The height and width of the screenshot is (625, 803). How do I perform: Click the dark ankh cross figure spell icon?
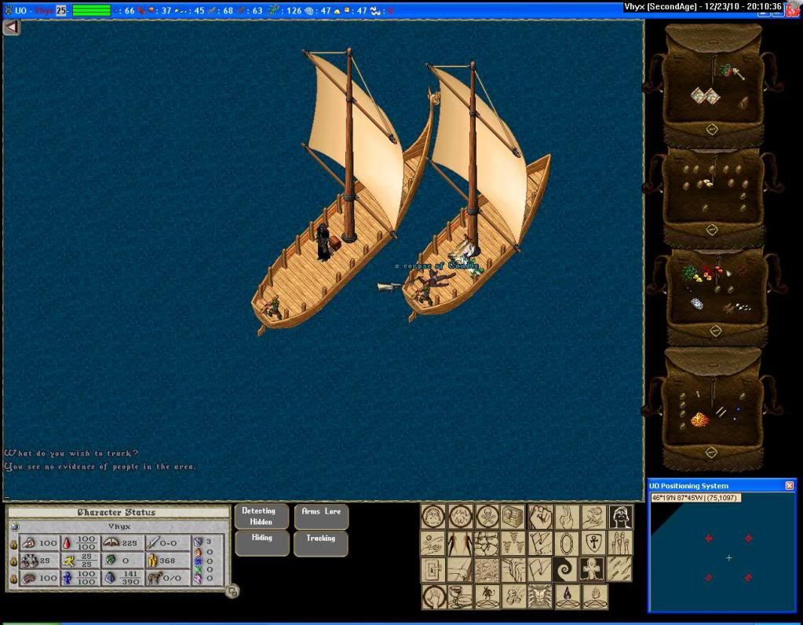(x=593, y=570)
